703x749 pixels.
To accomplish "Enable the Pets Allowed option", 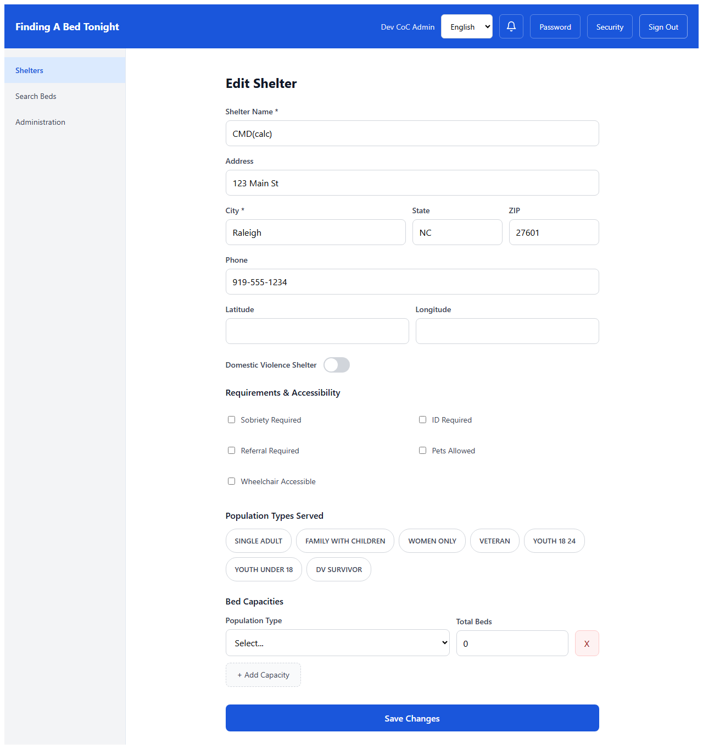I will pos(422,450).
